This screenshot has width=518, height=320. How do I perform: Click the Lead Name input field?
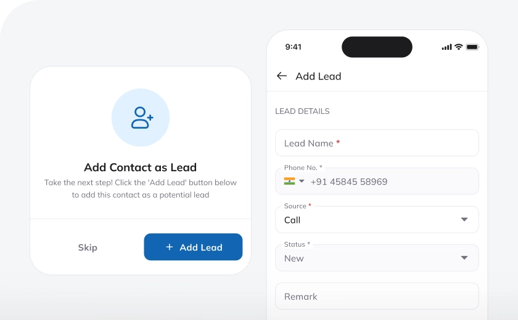[376, 143]
